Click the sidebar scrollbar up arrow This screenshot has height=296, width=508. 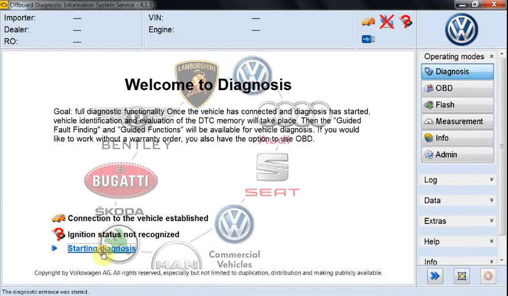502,53
